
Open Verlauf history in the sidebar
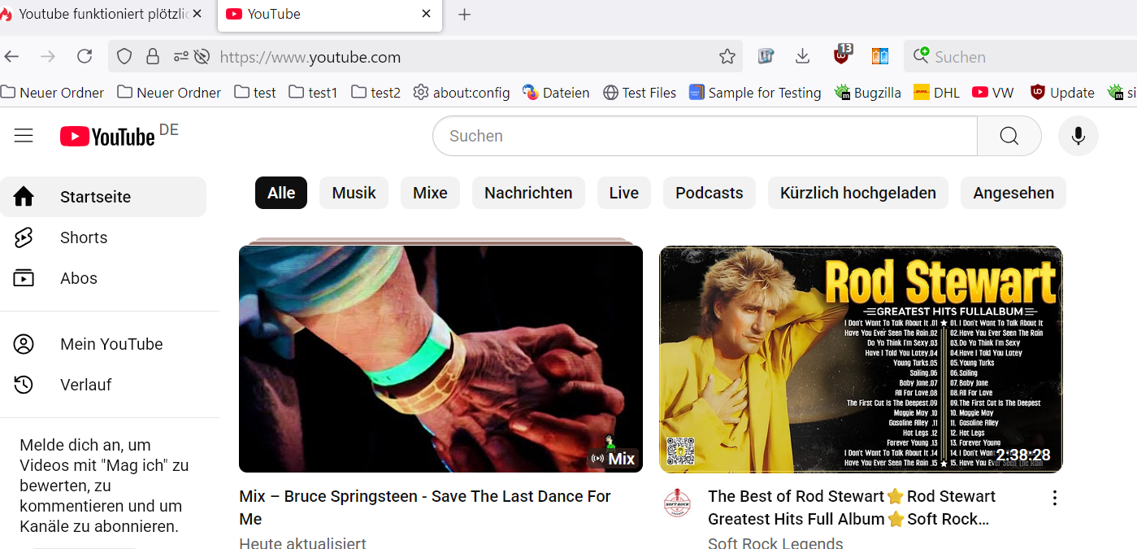click(103, 385)
